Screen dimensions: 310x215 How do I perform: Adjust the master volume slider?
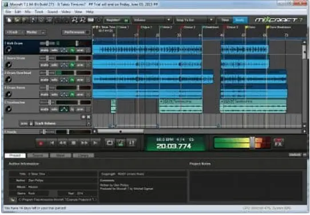point(252,143)
